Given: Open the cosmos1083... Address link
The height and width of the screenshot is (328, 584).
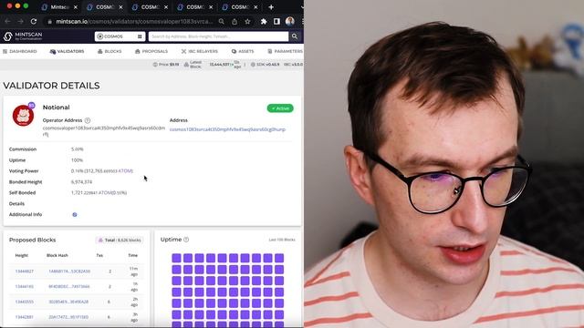Looking at the screenshot, I should click(x=227, y=129).
